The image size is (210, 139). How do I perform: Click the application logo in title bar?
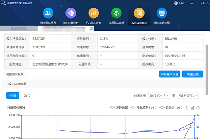[x=3, y=3]
